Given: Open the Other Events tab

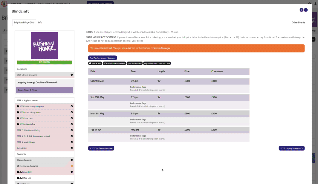Looking at the screenshot, I should click(298, 22).
